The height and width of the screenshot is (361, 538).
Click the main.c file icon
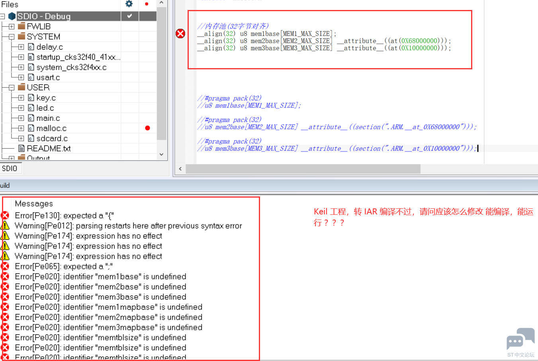click(x=31, y=118)
